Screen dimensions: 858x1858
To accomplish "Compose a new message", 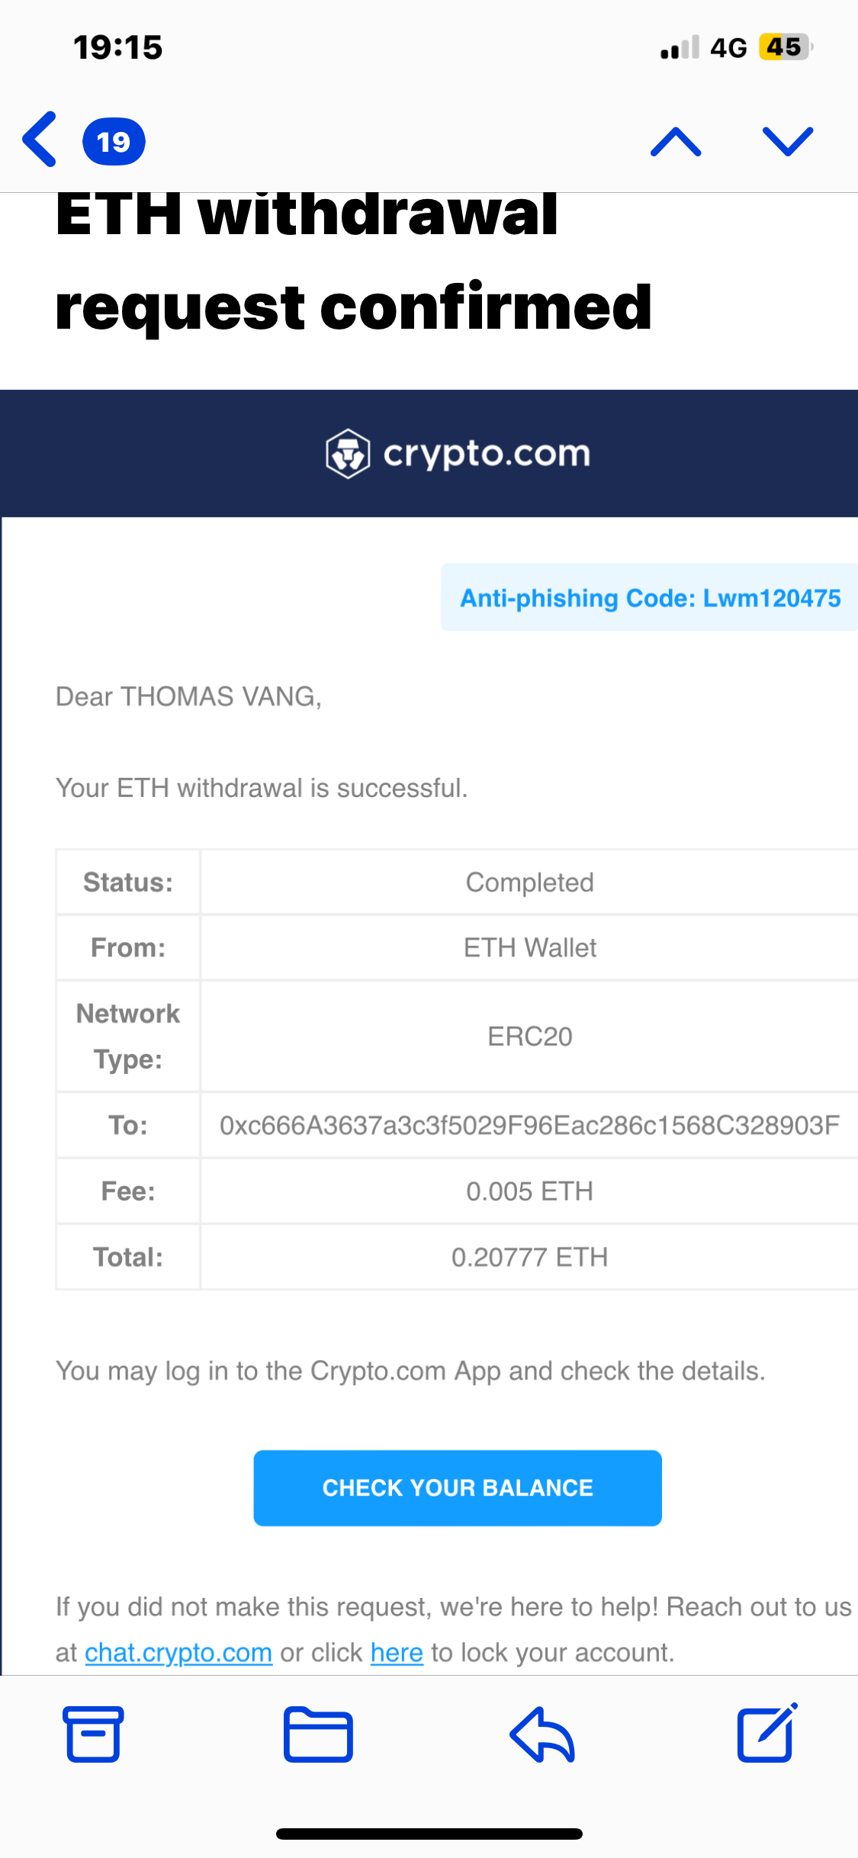I will (x=766, y=1732).
